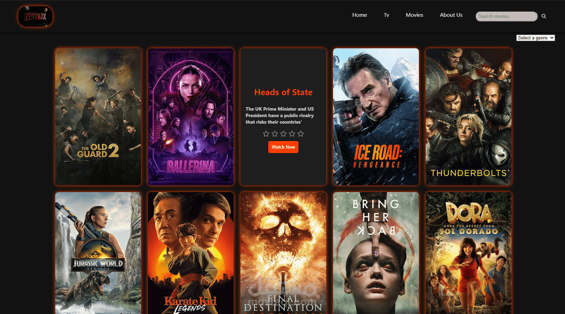Rate Heads of State five stars

(x=301, y=134)
